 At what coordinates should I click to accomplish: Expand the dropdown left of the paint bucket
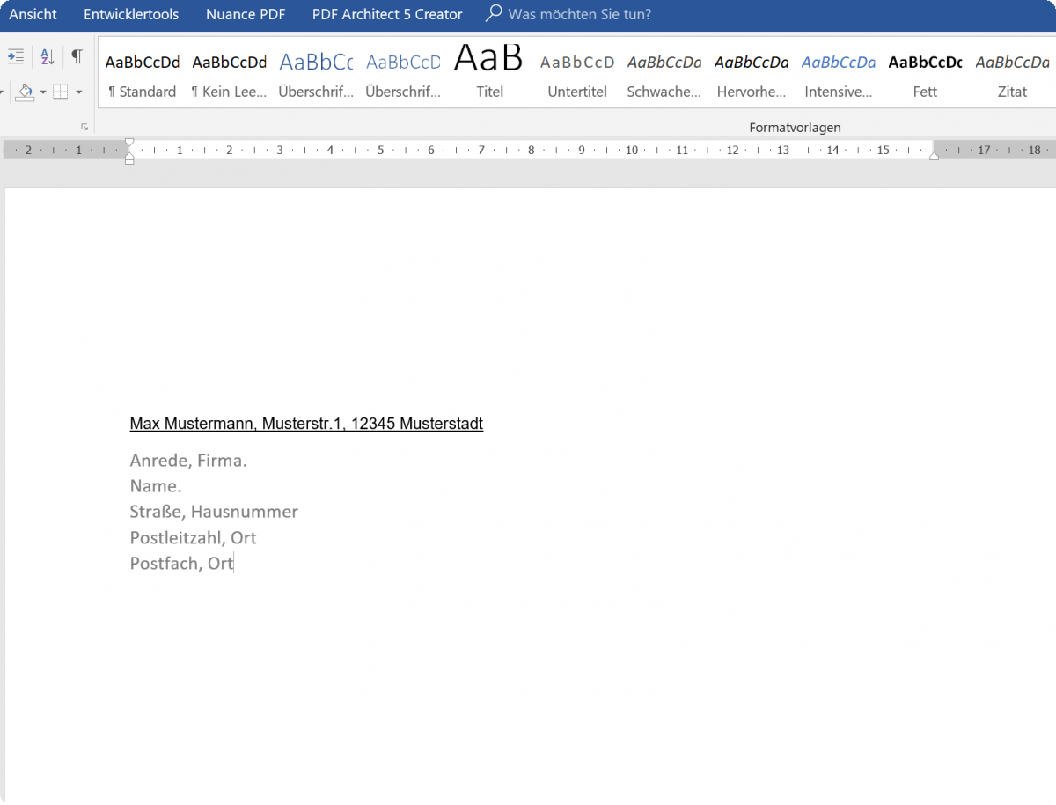(x=3, y=92)
